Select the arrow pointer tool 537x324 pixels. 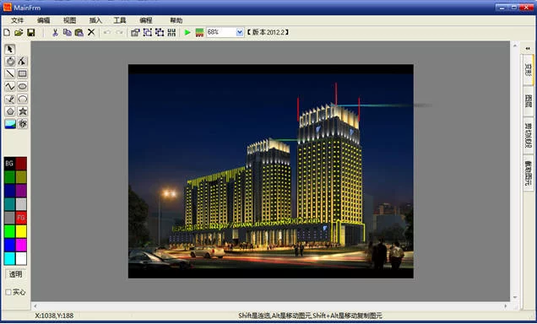coord(10,49)
